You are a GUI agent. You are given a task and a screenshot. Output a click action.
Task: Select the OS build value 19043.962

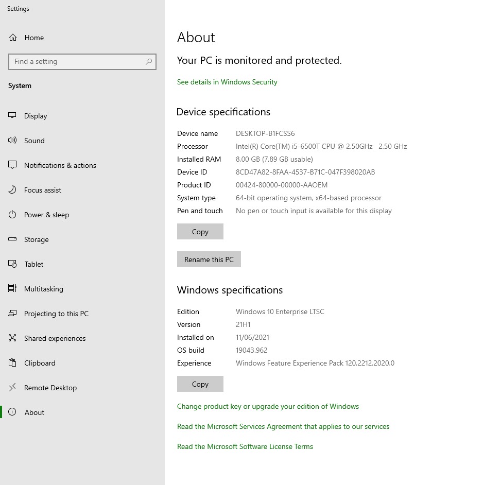click(x=251, y=350)
